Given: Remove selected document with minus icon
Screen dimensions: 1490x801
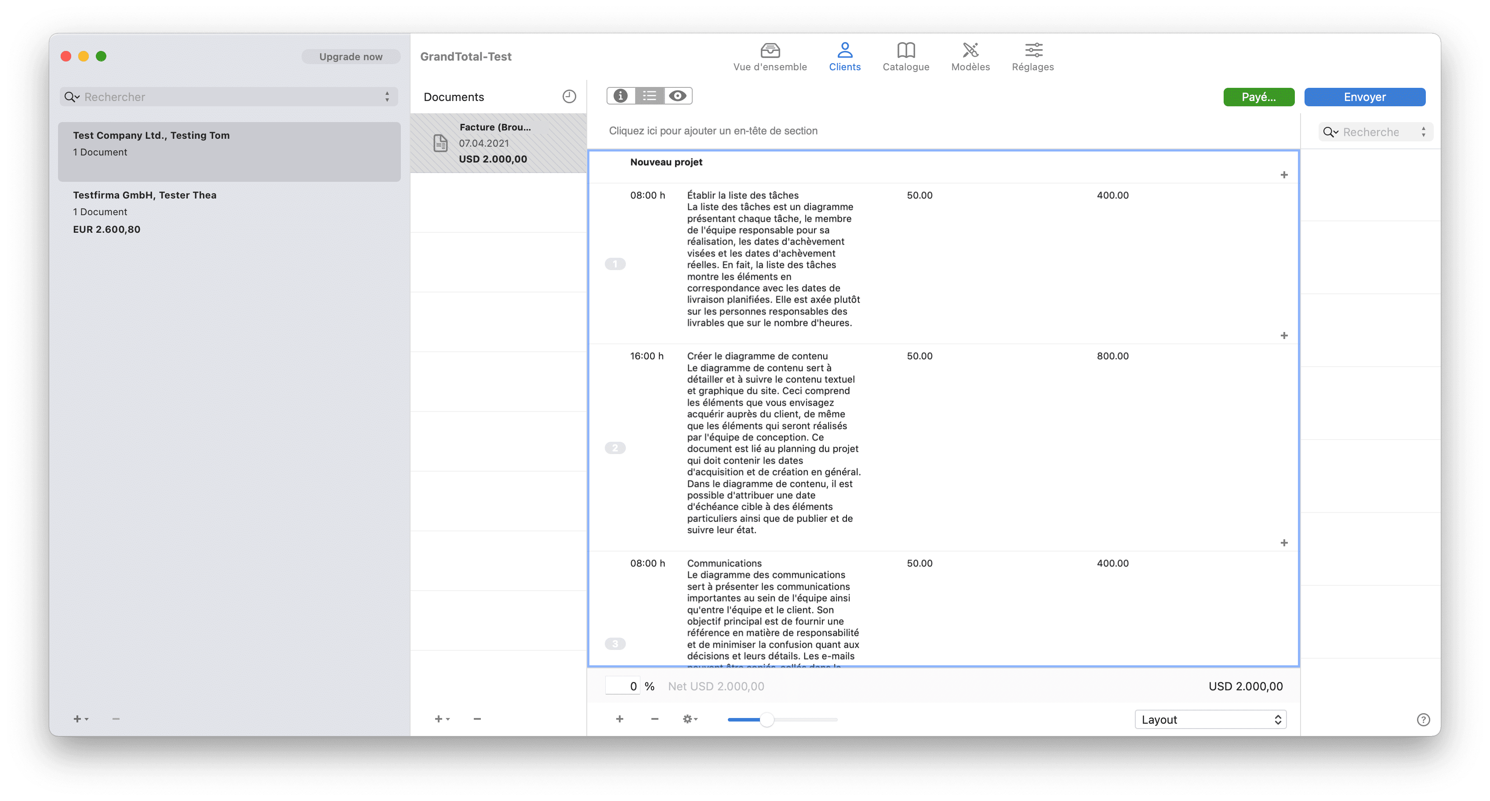Looking at the screenshot, I should coord(476,719).
